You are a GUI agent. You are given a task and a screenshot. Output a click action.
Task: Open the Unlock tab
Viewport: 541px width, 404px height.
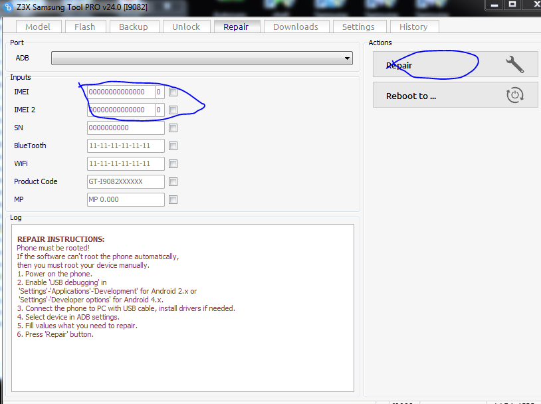(186, 27)
